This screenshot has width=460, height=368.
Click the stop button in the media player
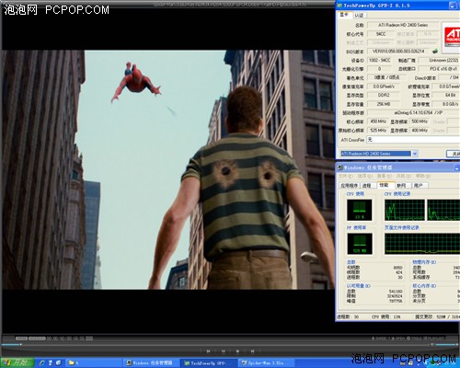click(237, 351)
